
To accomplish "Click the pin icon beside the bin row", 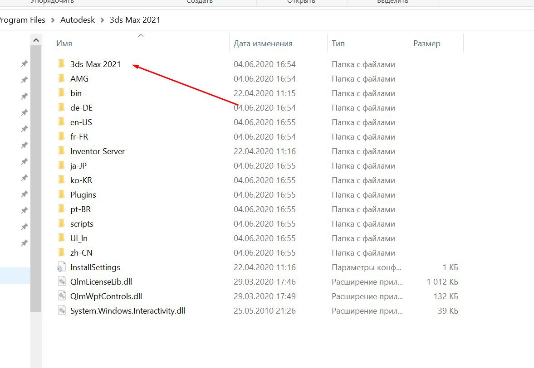I will 24,96.
